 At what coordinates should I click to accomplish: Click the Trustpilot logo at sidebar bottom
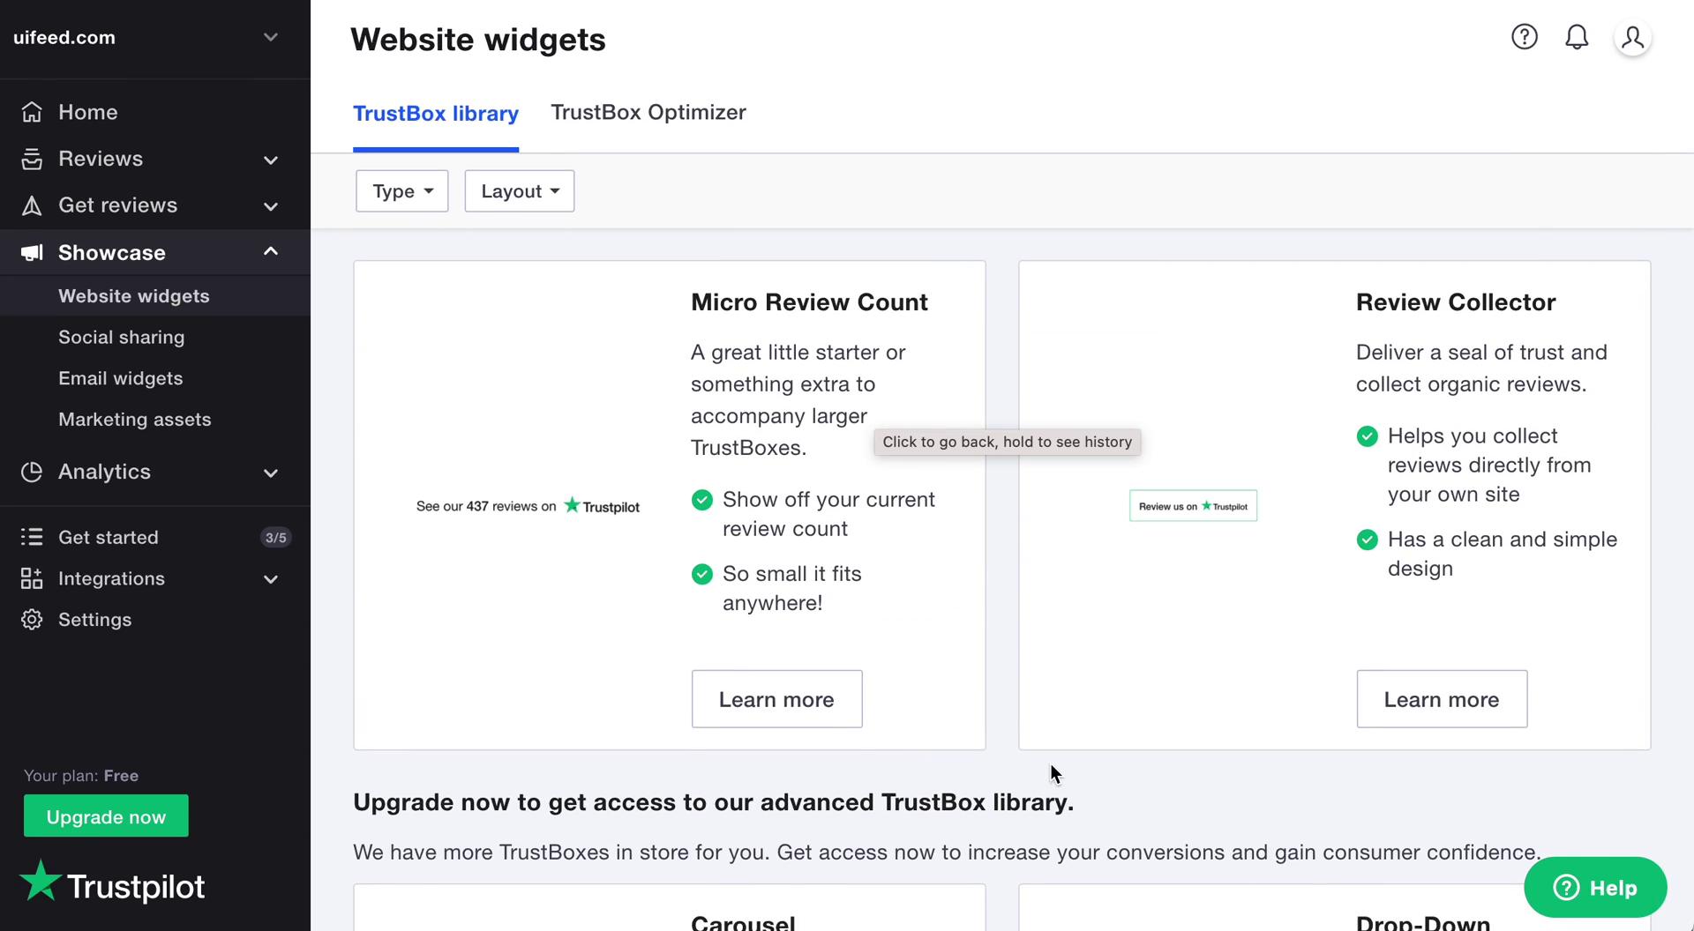112,883
